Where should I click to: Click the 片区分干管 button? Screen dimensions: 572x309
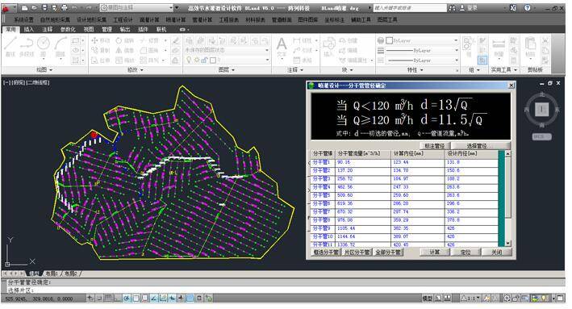[x=357, y=252]
